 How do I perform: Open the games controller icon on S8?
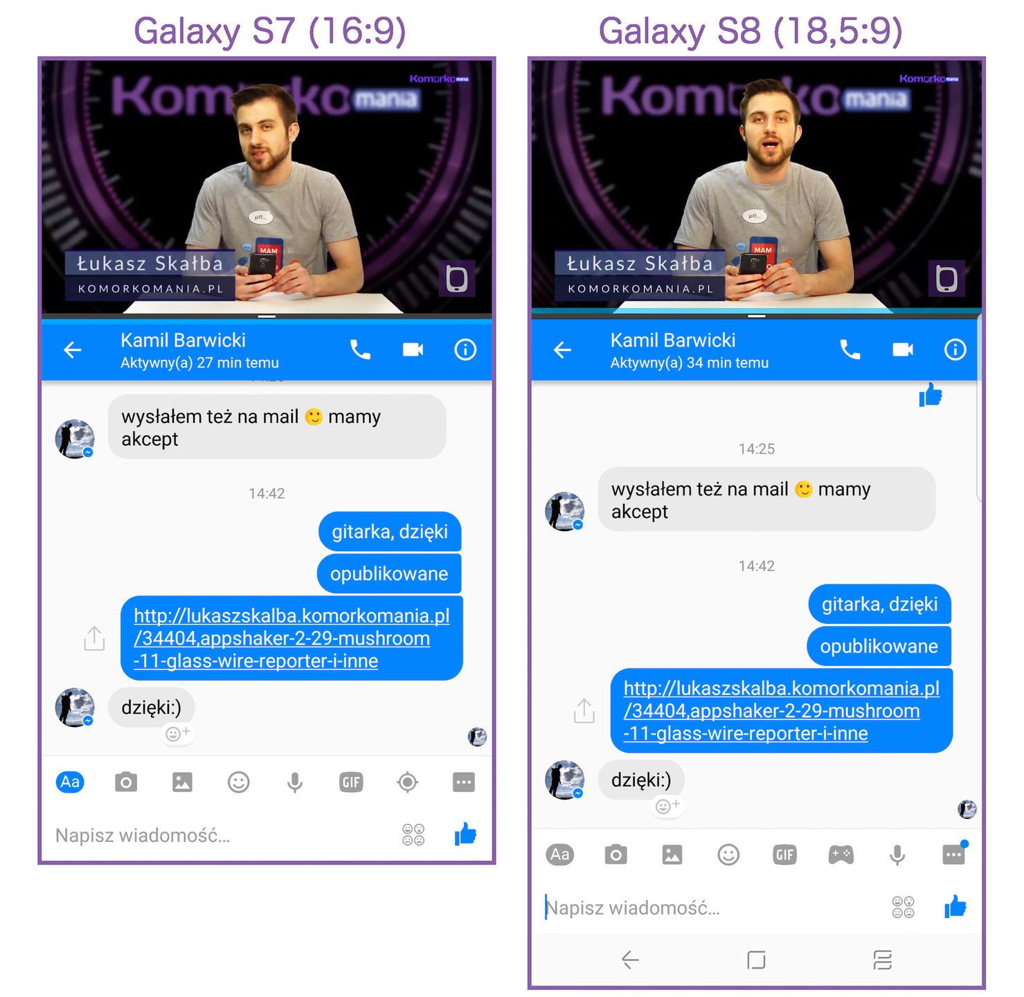[841, 855]
